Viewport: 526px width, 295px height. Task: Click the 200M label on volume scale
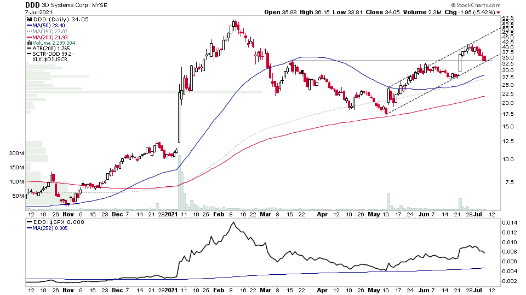pos(16,154)
